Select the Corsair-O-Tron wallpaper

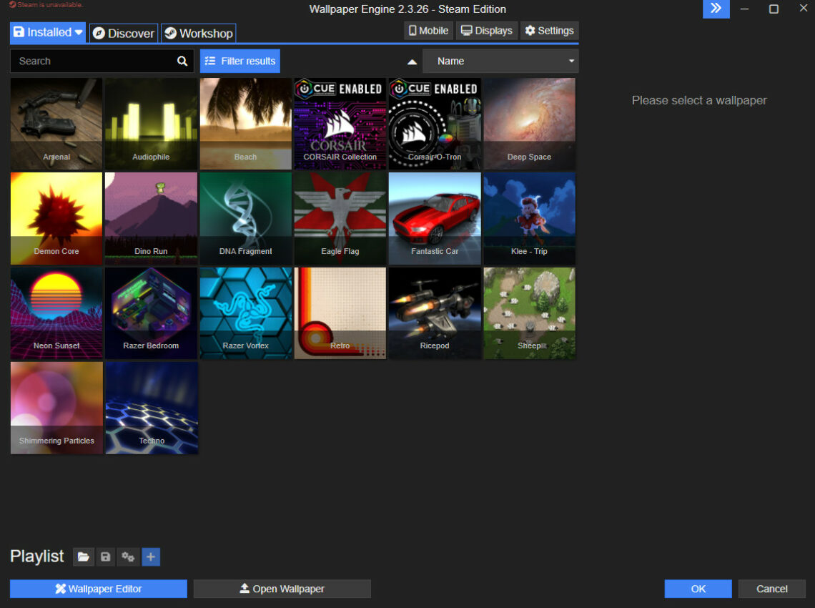click(435, 124)
